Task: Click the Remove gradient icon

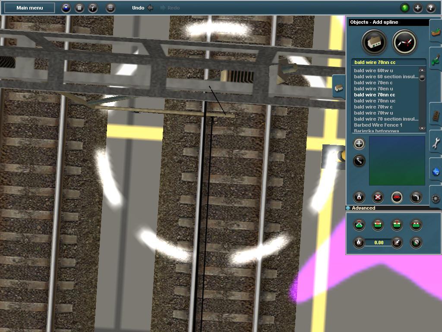Action: click(x=416, y=243)
